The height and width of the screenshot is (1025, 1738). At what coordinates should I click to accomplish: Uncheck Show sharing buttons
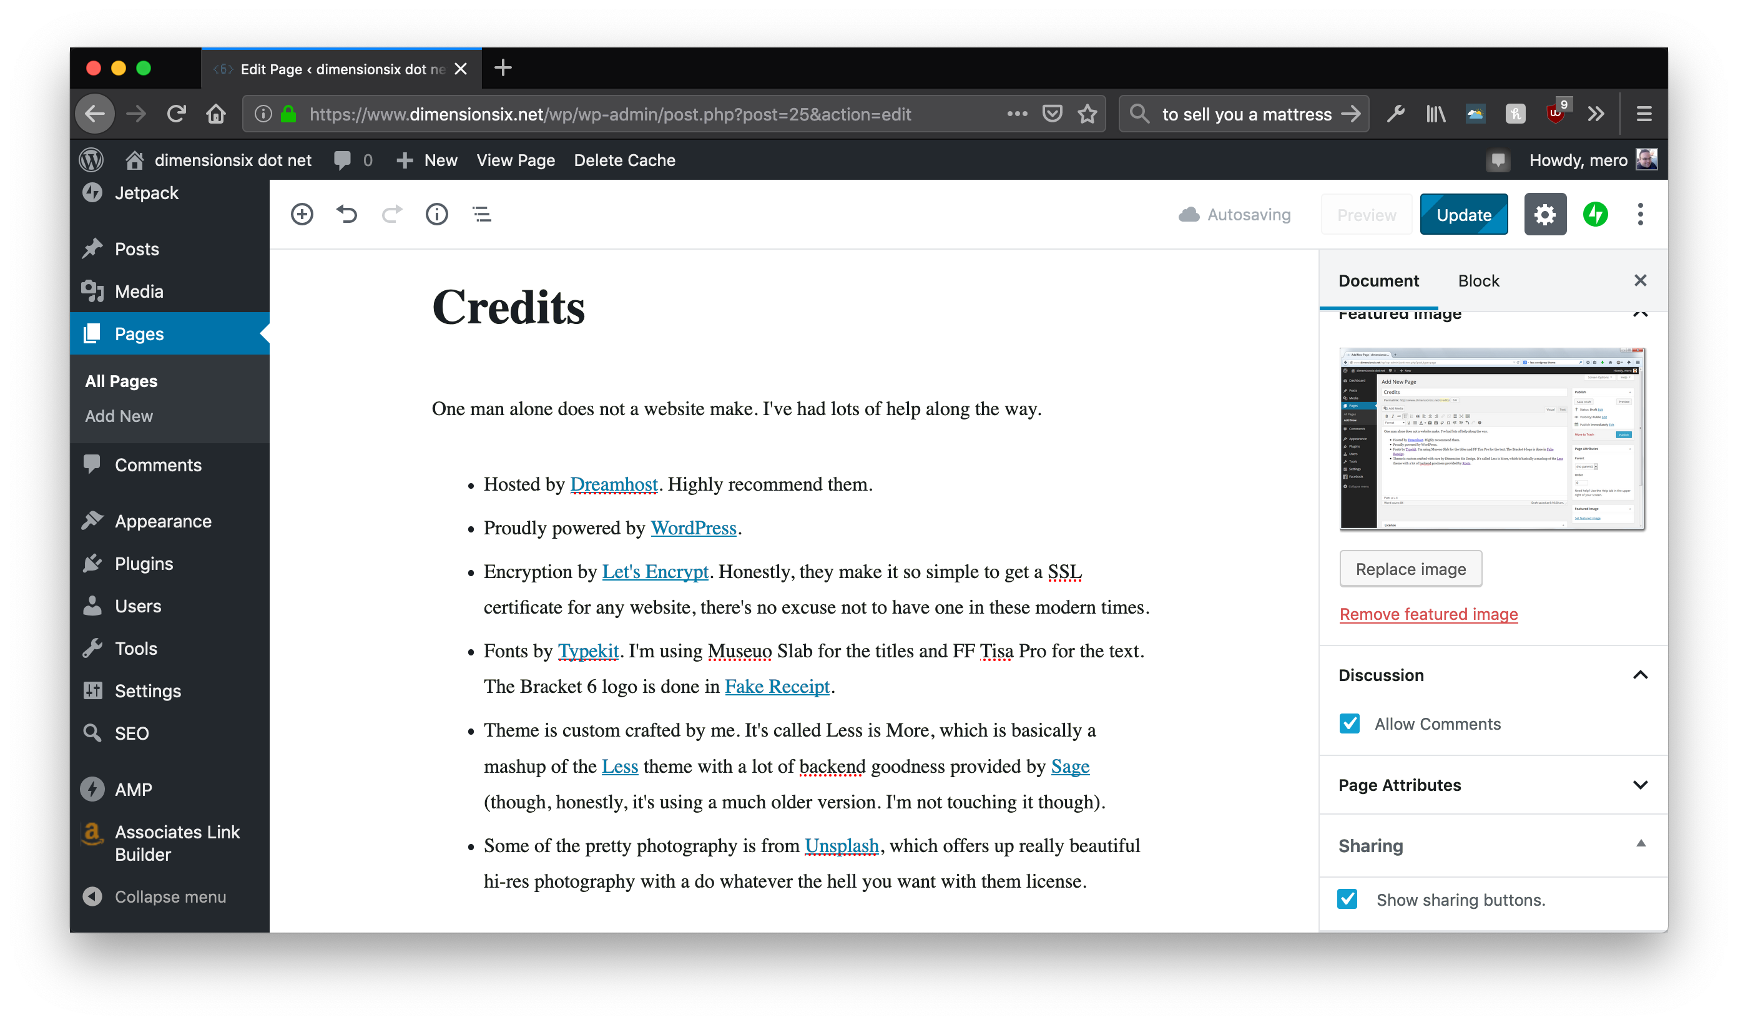[x=1347, y=899]
